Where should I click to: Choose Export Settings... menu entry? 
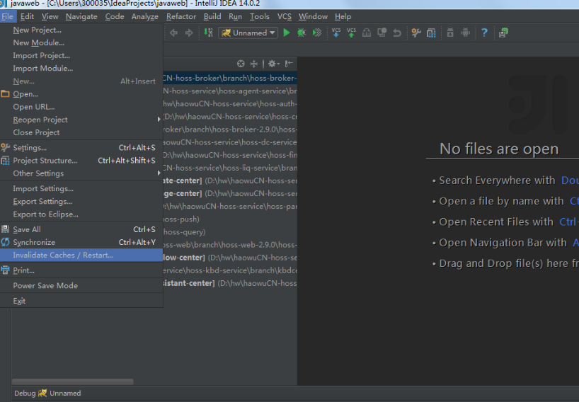coord(81,202)
